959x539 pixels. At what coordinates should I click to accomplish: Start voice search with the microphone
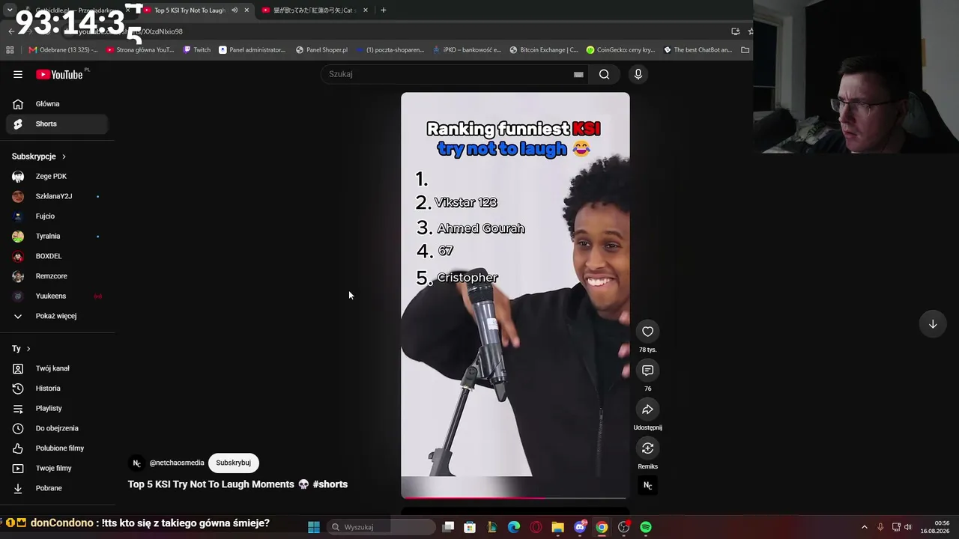638,74
